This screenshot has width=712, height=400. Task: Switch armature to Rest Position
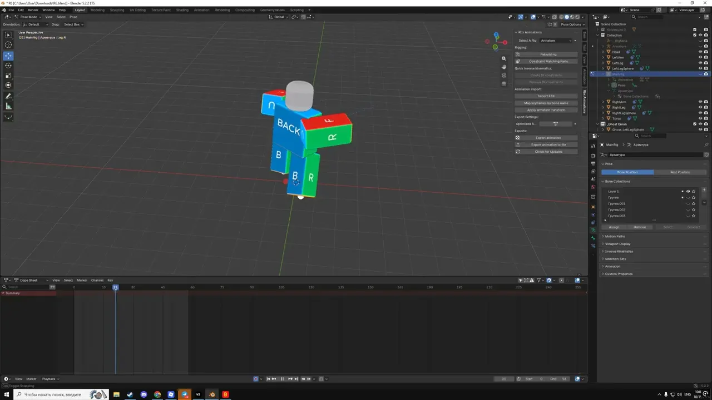[x=680, y=172]
